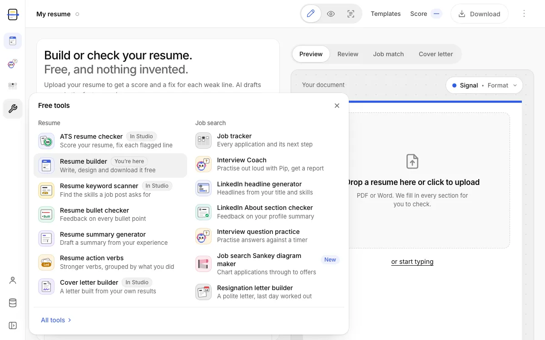Click the 'Your document' label

(323, 85)
